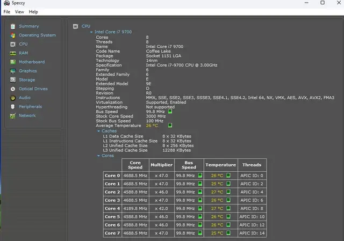This screenshot has height=241, width=344.
Task: Collapse the Cores section
Action: click(98, 156)
